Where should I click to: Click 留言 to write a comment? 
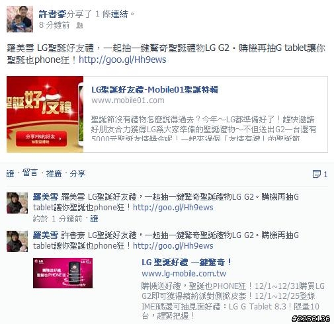click(x=30, y=173)
